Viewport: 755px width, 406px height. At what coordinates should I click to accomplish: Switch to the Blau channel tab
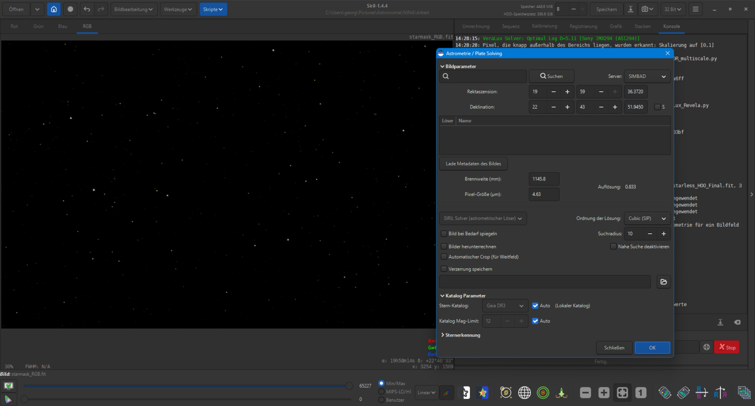pos(63,26)
